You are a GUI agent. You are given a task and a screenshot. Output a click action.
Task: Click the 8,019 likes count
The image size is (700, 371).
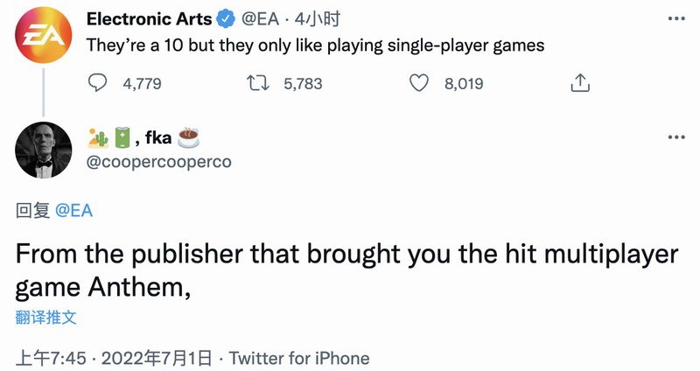click(x=464, y=83)
